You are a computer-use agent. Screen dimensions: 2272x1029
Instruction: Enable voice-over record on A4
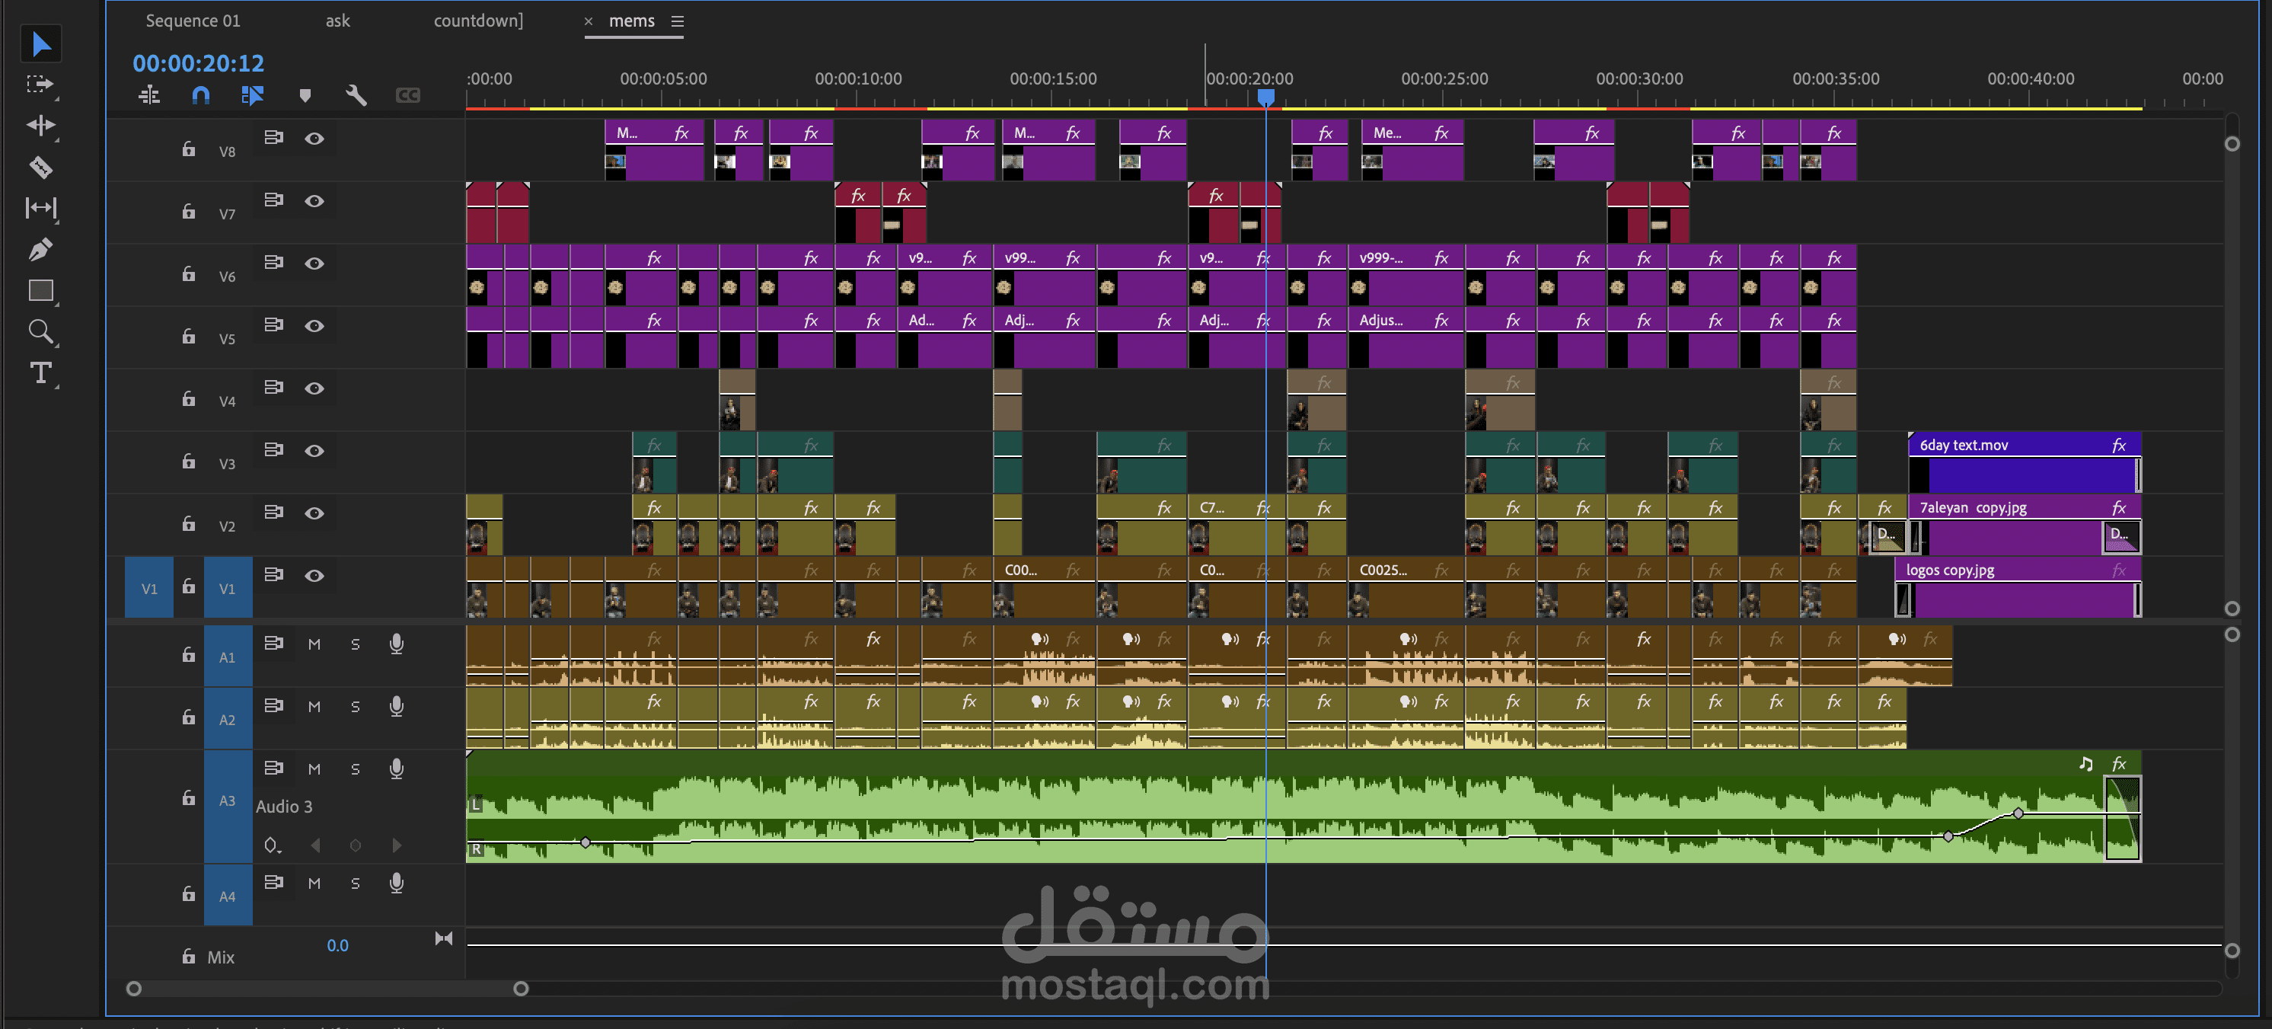tap(397, 884)
